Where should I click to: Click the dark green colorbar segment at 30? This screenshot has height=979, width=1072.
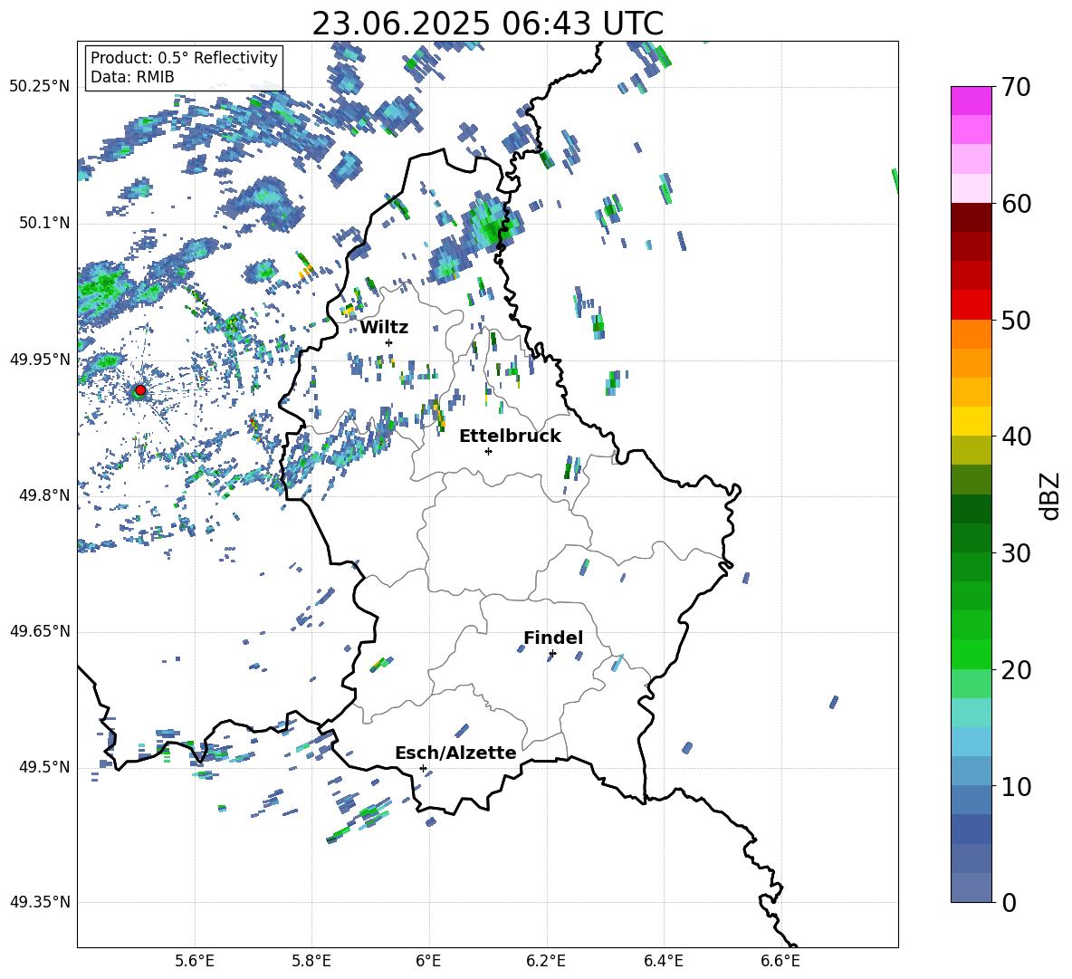971,538
